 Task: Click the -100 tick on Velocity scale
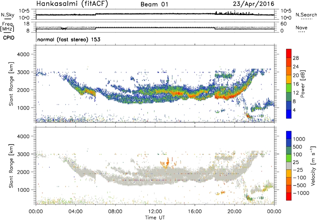tap(300, 178)
